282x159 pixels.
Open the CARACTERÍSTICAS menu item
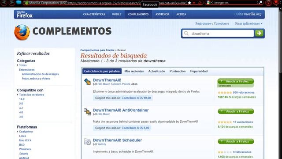pyautogui.click(x=94, y=14)
